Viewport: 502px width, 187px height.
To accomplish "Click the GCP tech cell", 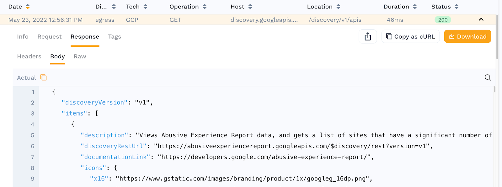I will (x=132, y=20).
